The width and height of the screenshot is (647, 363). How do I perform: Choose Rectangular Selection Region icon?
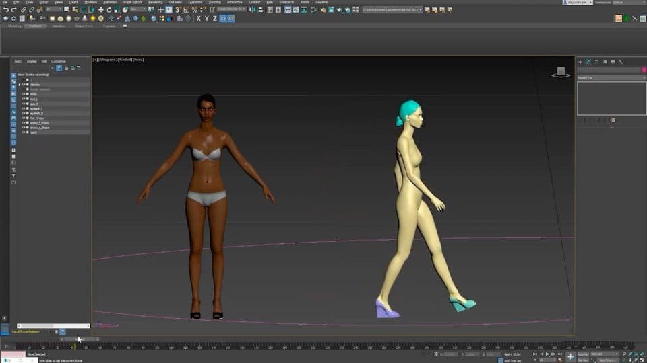(x=84, y=9)
